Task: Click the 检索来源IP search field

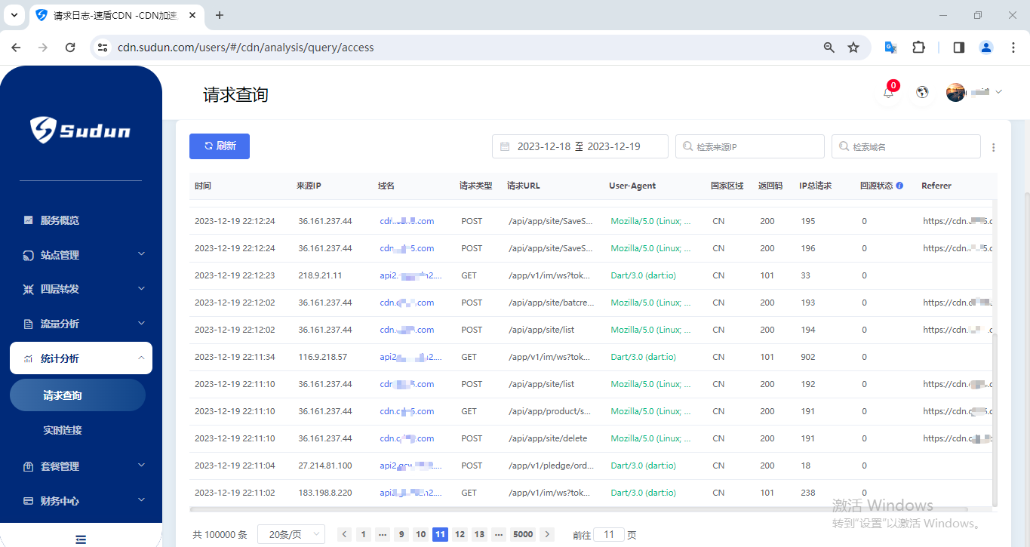Action: point(749,146)
